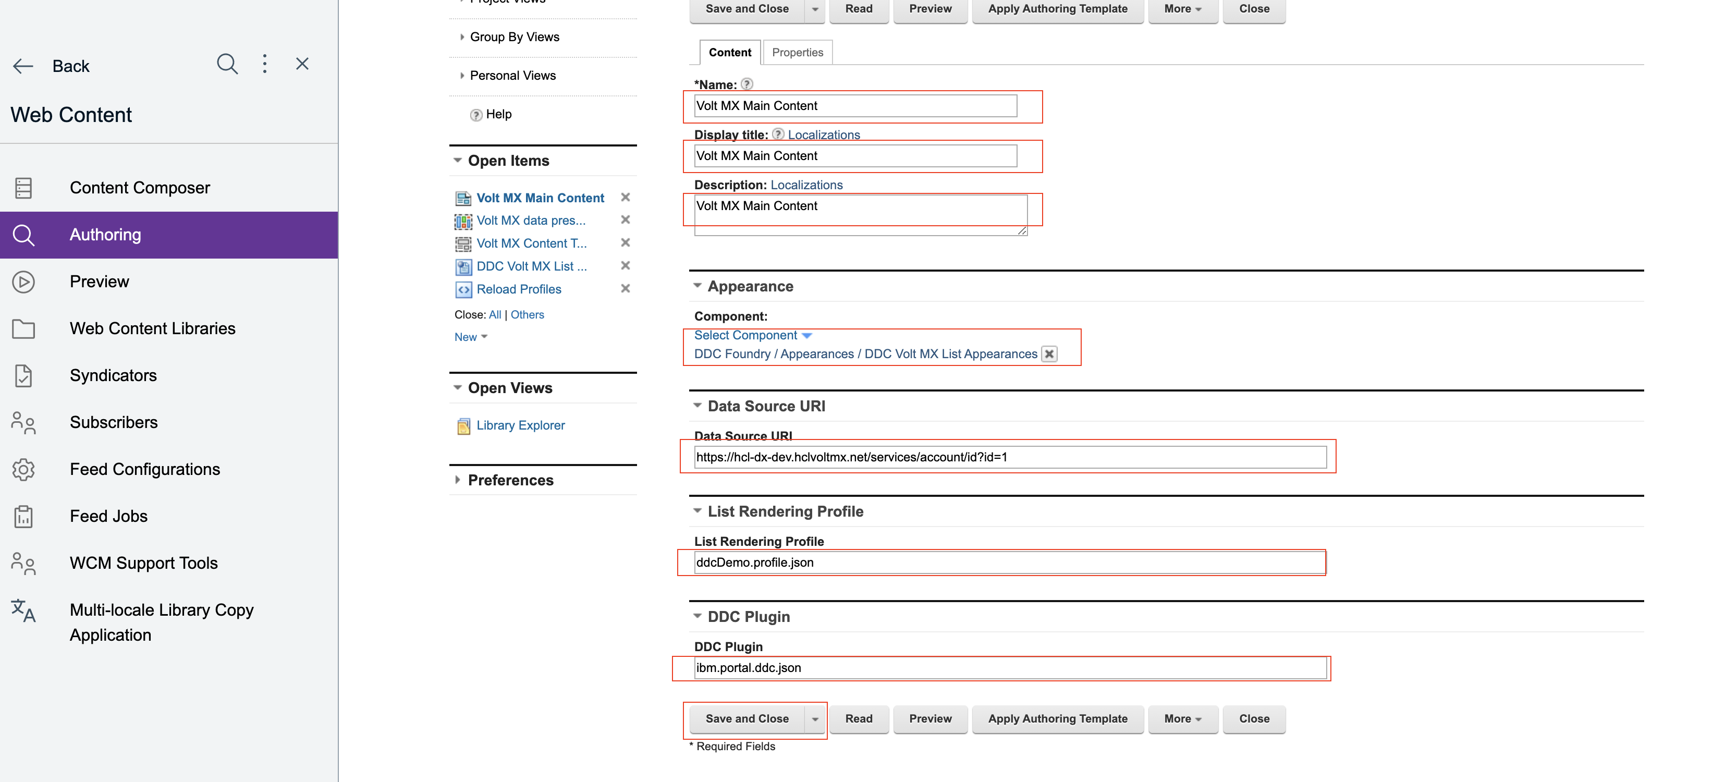Click the Back arrow icon

tap(23, 66)
